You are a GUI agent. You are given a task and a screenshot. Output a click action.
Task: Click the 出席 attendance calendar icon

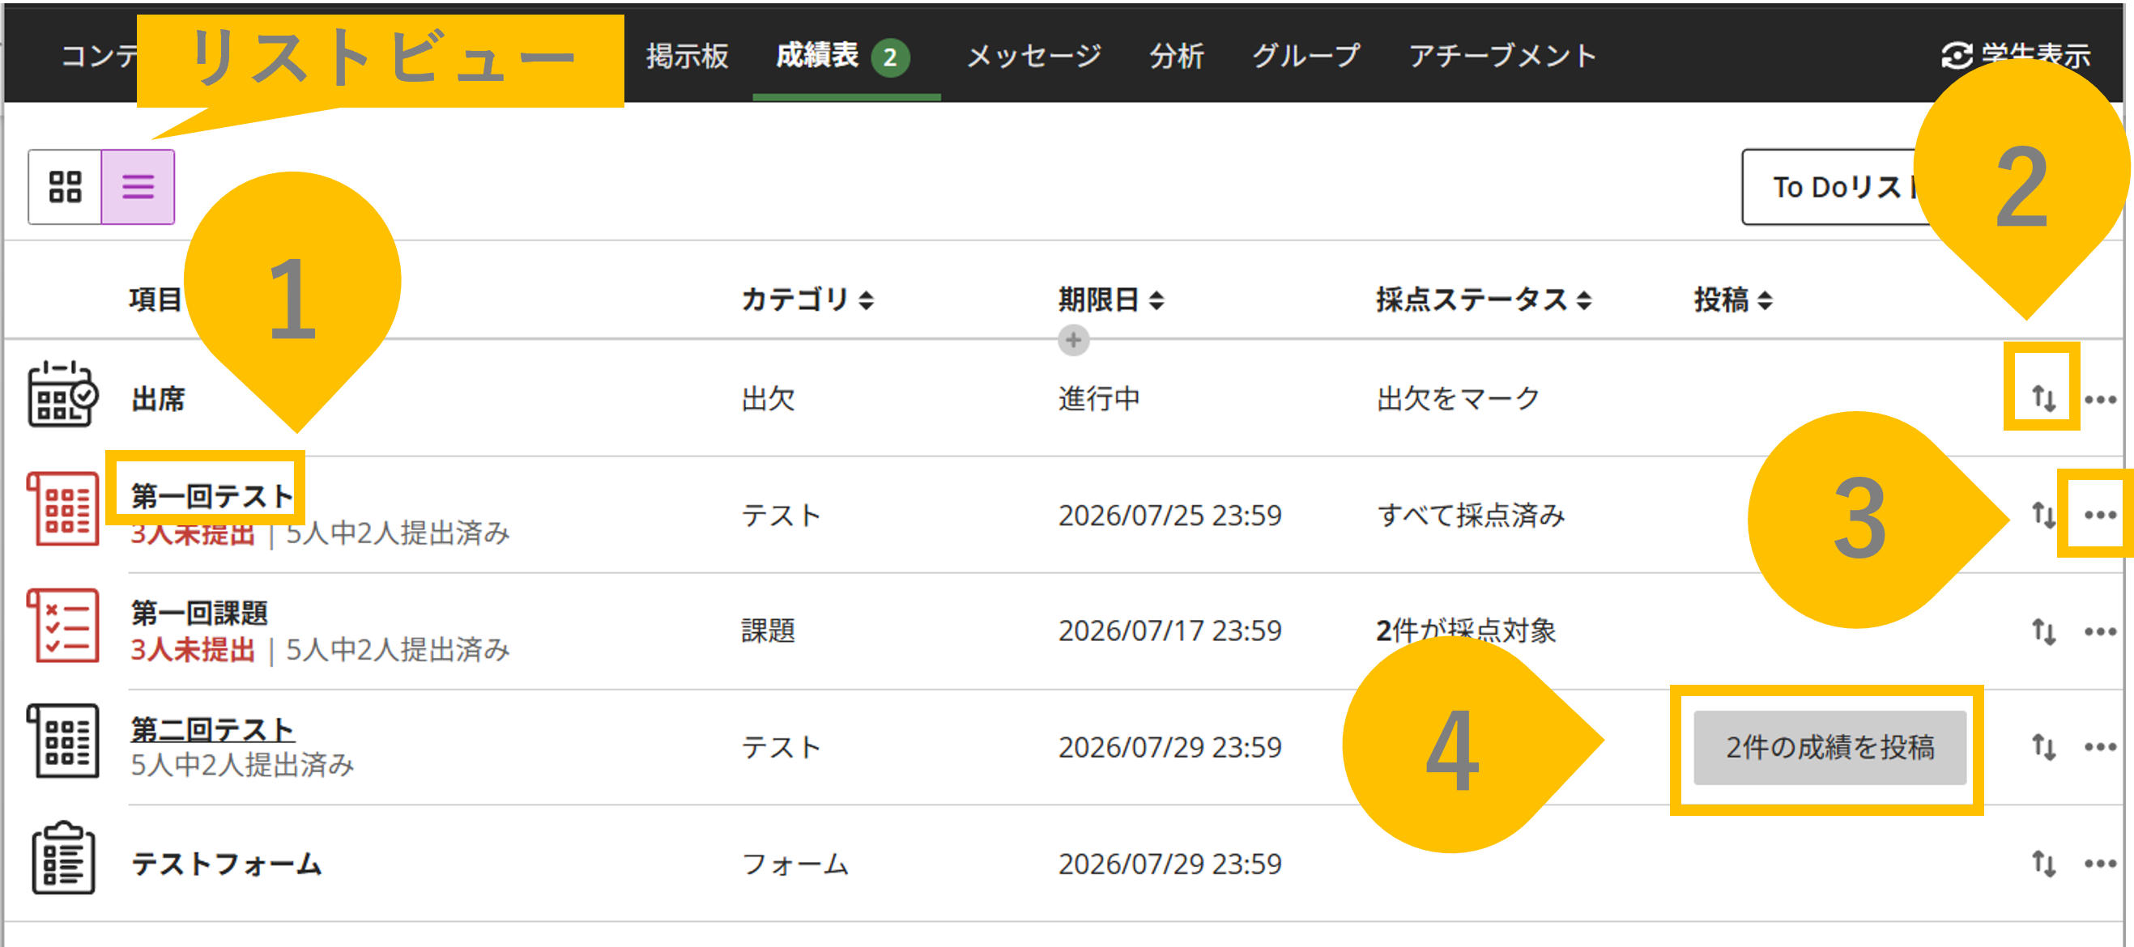point(63,394)
